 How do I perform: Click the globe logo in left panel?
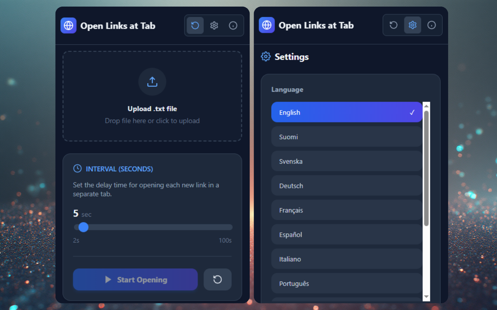pos(68,26)
